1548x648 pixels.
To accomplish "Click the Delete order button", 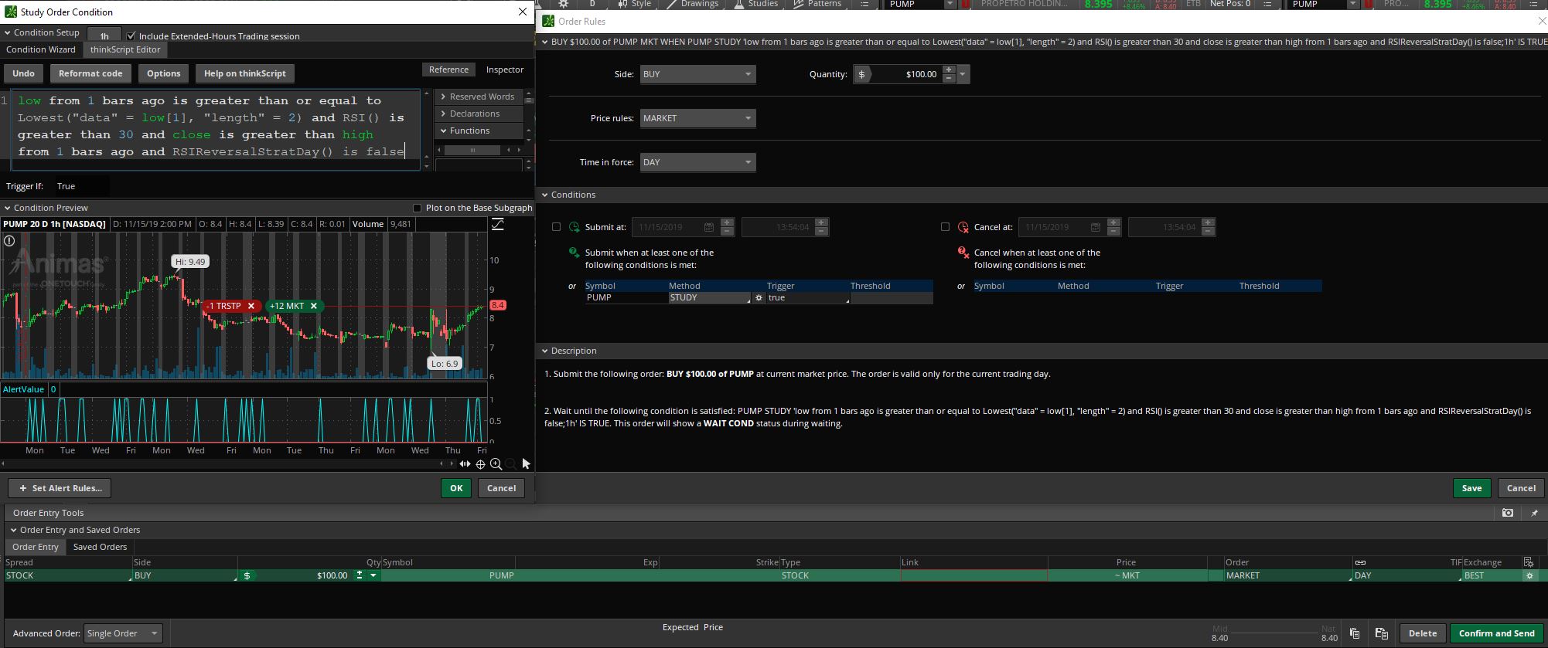I will click(x=1422, y=633).
